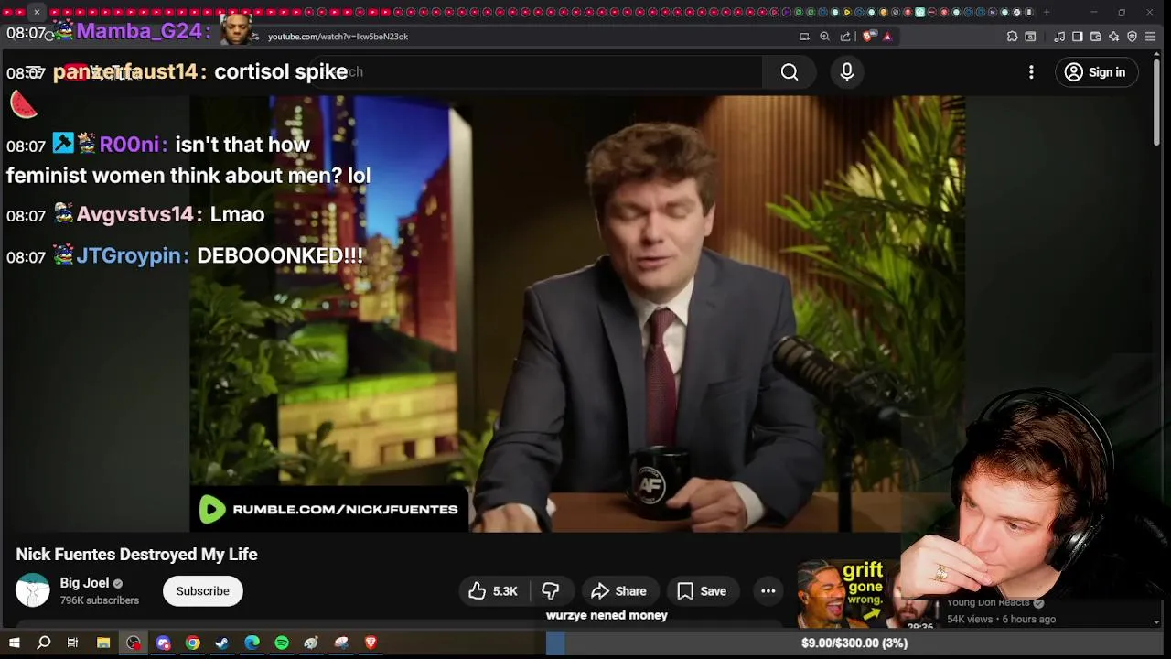
Task: Like the video with 5.3K likes
Action: 494,591
